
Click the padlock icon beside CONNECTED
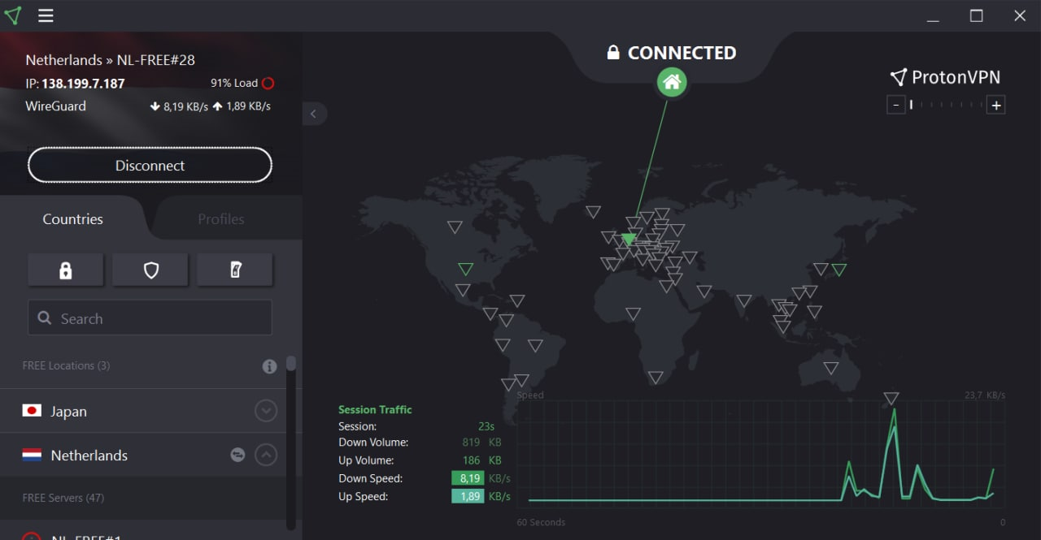coord(613,53)
